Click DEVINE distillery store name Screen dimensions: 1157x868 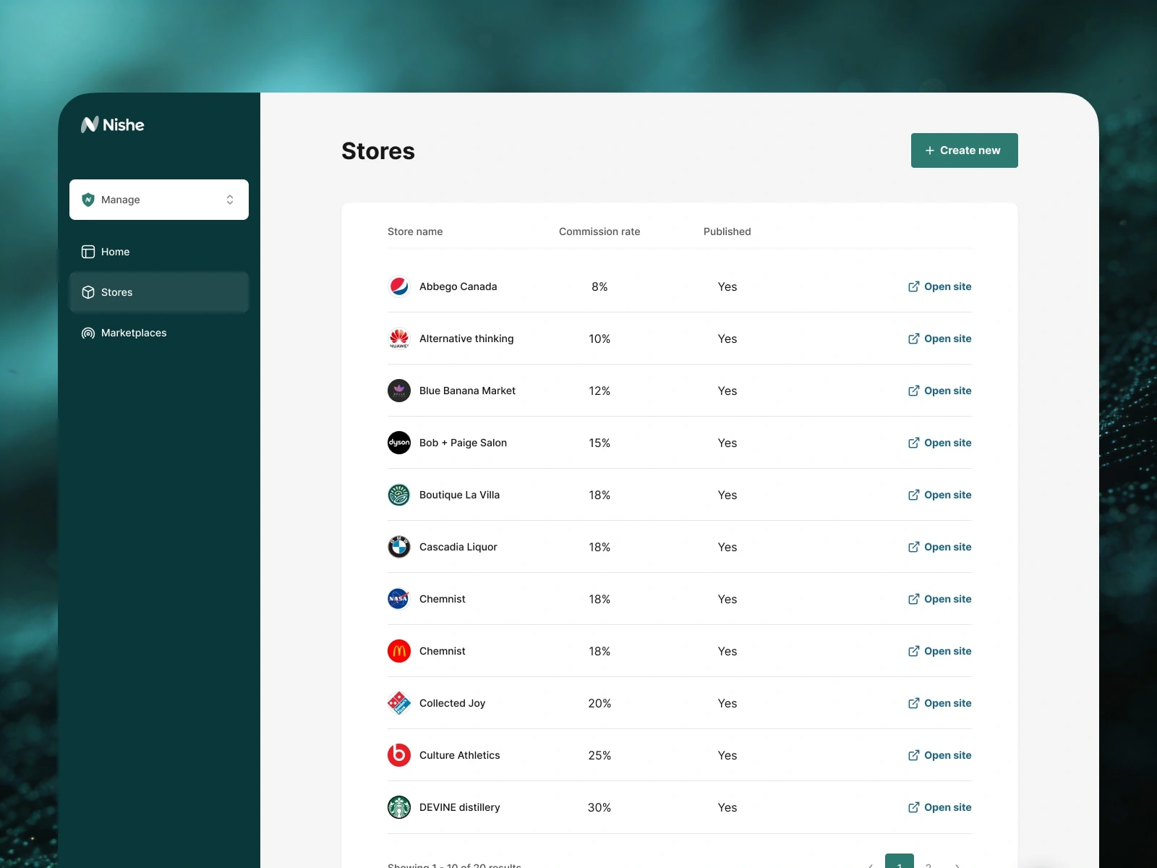459,807
